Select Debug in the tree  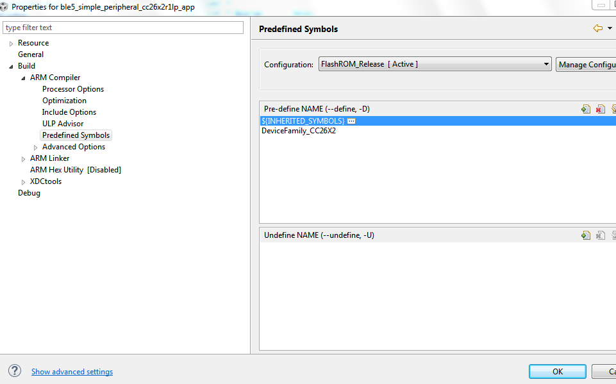(29, 193)
